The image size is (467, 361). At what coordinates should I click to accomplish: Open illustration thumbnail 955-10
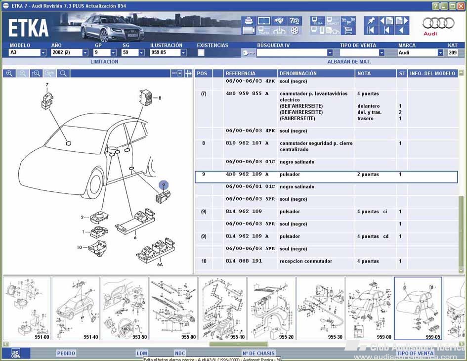pos(222,309)
